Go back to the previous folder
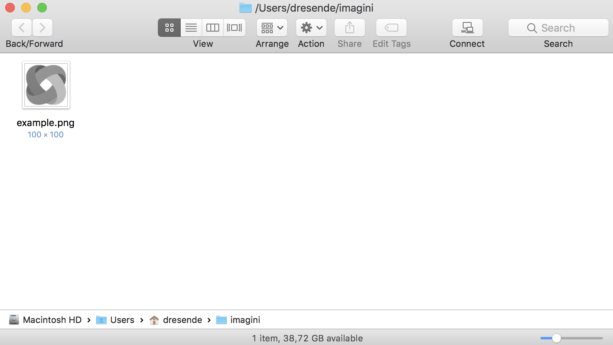613x345 pixels. [x=22, y=28]
